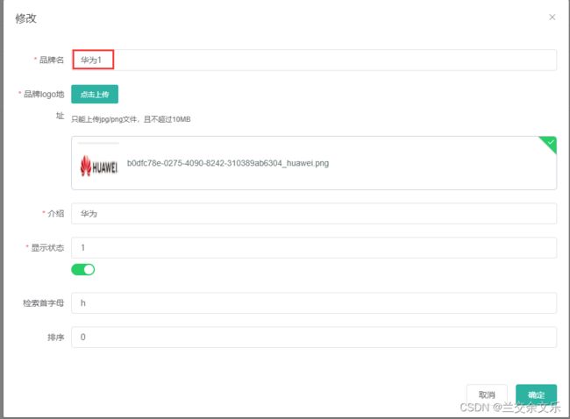Toggle the green 显示状态 switch

83,269
